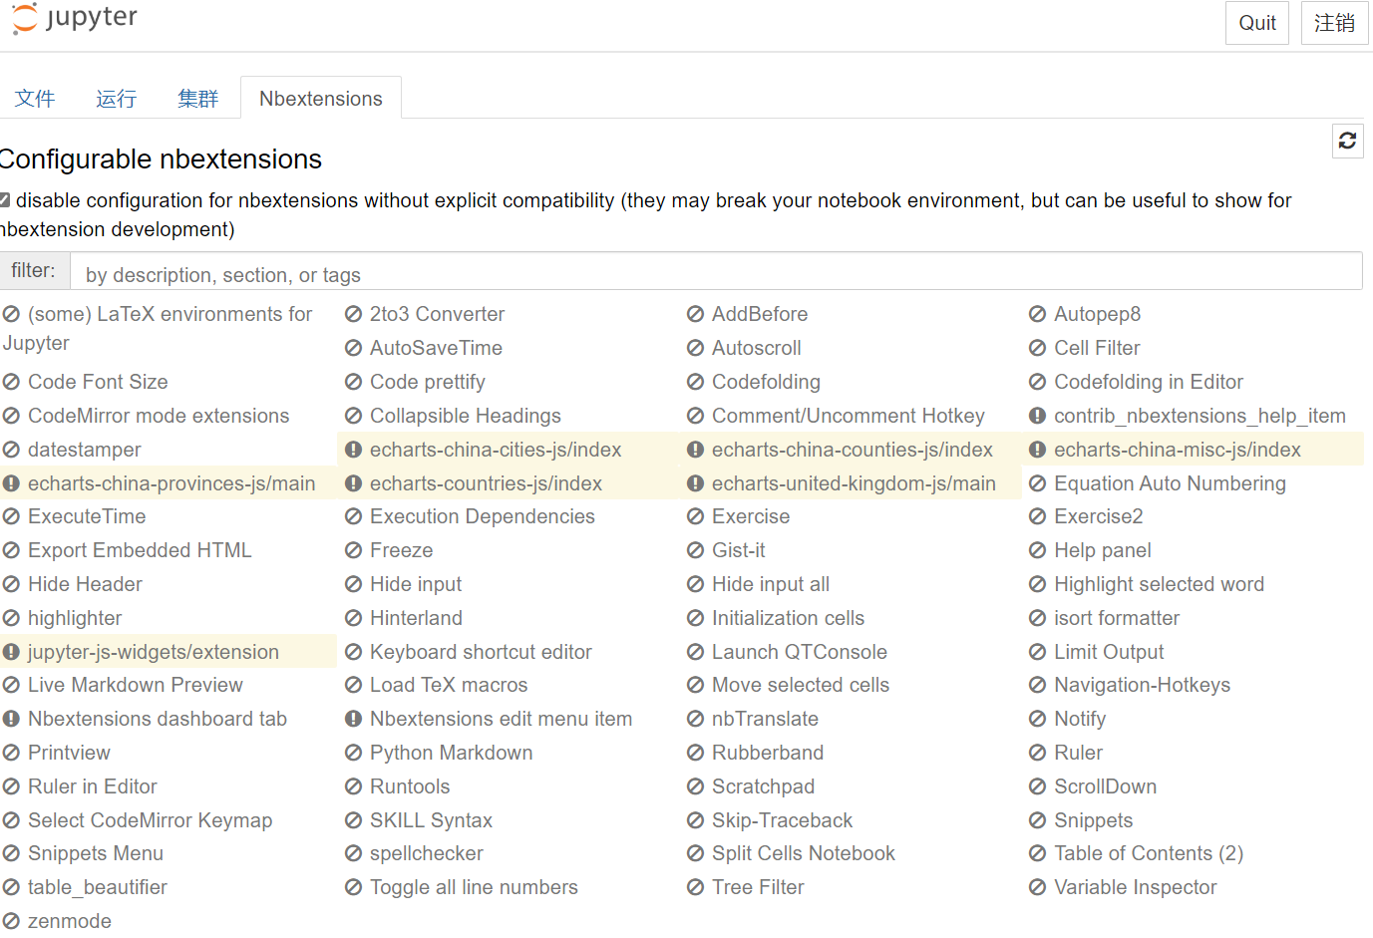Open the ScrollDown extension
1373x938 pixels.
coord(1105,786)
